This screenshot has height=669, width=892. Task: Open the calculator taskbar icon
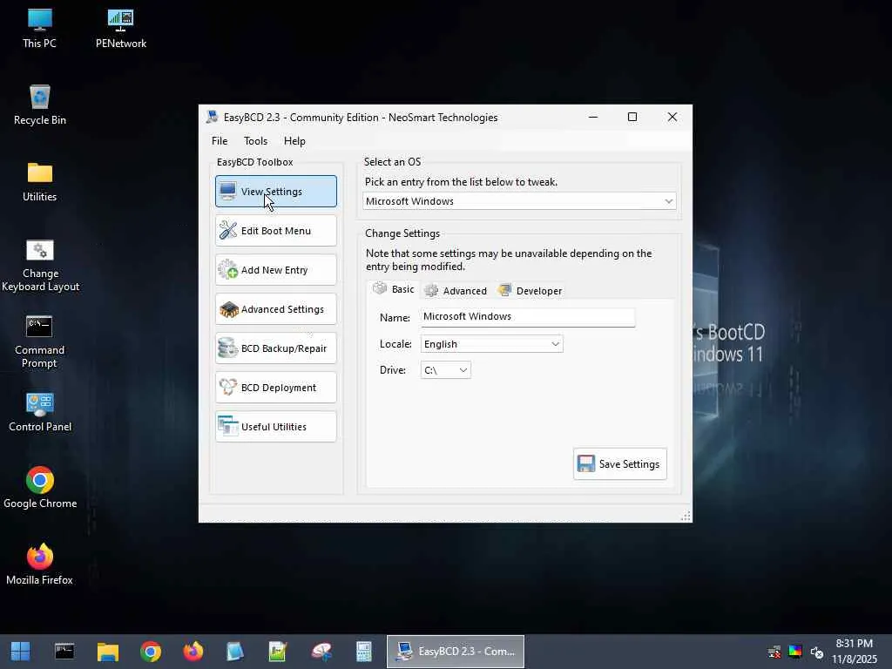[x=363, y=652]
